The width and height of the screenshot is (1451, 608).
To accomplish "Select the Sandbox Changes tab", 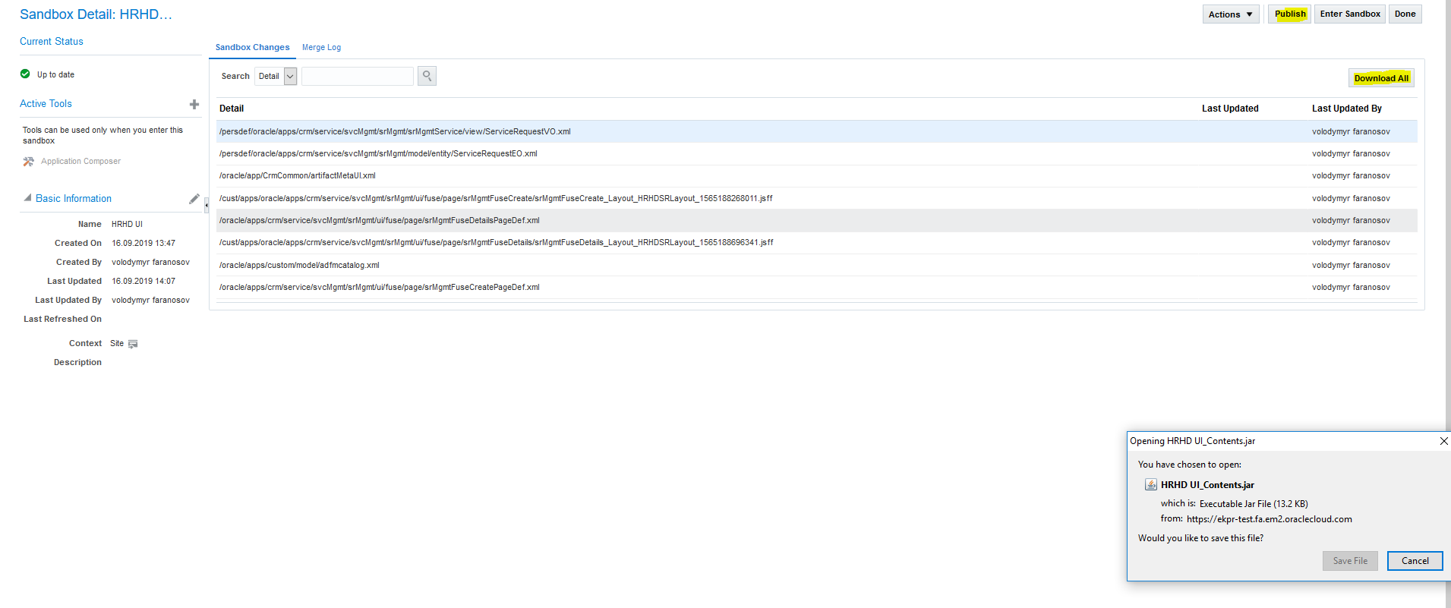I will coord(252,47).
